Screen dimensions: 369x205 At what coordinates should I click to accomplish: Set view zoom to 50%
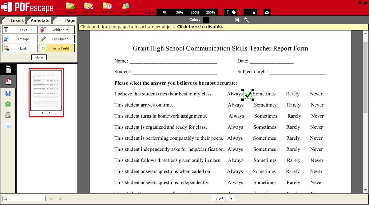[x=180, y=13]
